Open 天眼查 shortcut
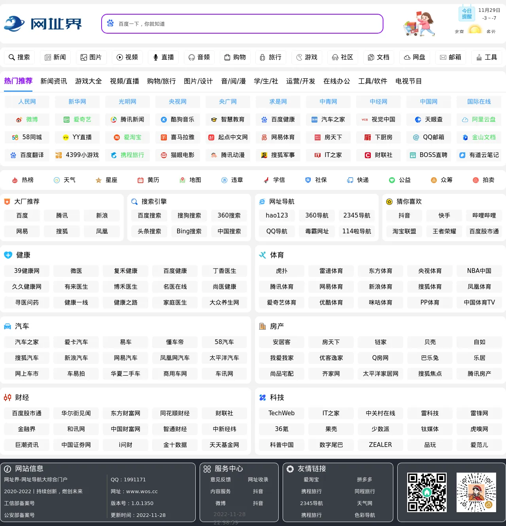The width and height of the screenshot is (506, 526). coord(429,119)
